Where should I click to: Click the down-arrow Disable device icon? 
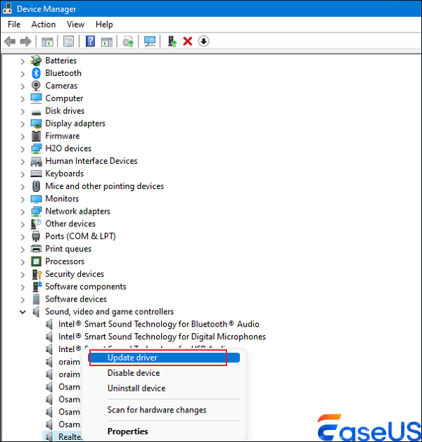click(203, 41)
